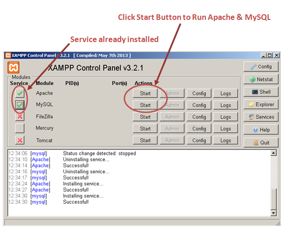Click the log scrollbar thumb
Image resolution: width=285 pixels, height=238 pixels.
point(273,199)
